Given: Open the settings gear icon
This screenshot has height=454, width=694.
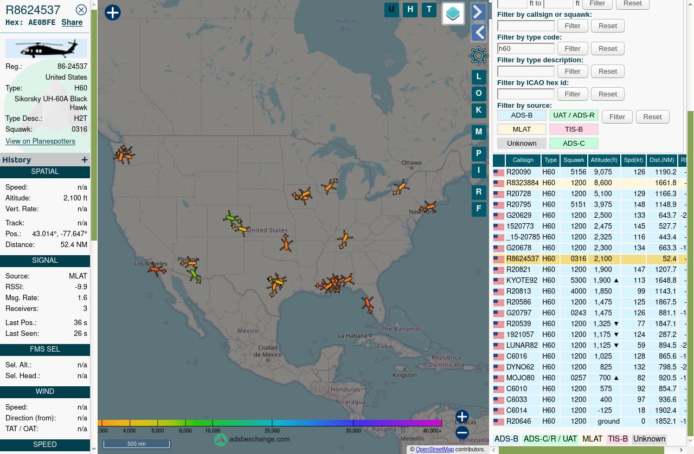Looking at the screenshot, I should 478,55.
